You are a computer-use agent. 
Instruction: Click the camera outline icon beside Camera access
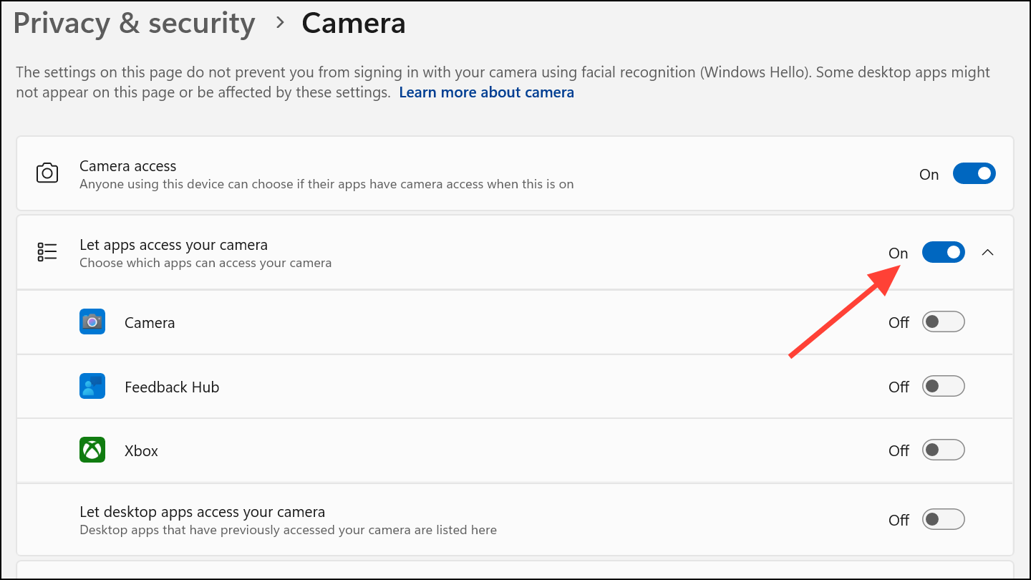tap(47, 173)
